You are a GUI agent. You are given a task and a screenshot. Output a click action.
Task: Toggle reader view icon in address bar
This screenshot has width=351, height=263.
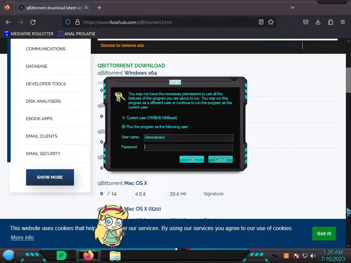[261, 22]
